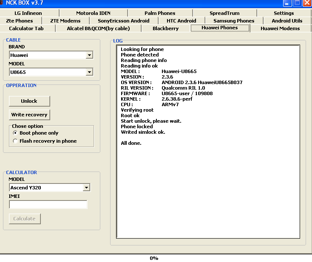Close the NCK BOX window
Screen dimensions: 312x262
point(307,3)
